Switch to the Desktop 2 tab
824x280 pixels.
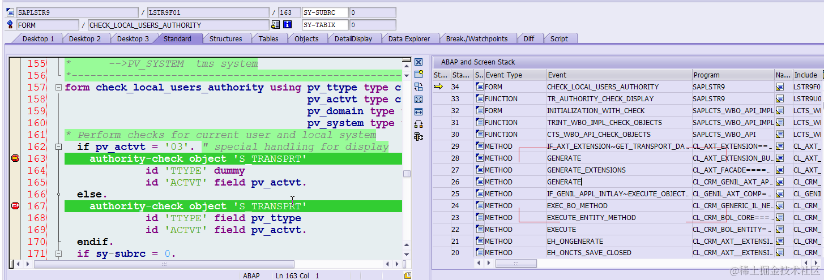(x=85, y=38)
